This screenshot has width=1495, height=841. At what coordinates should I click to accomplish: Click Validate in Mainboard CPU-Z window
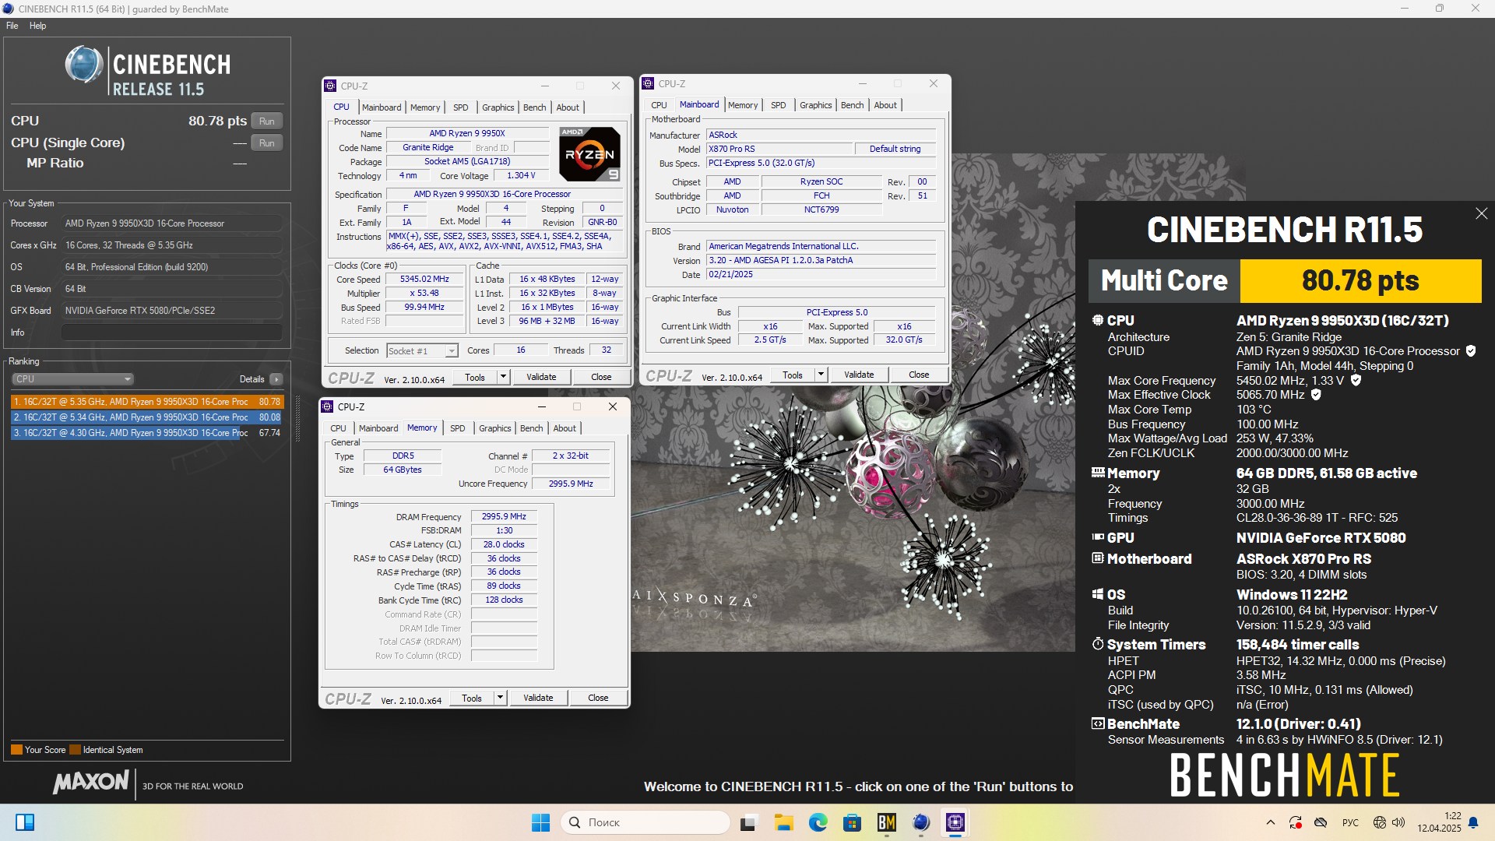(859, 375)
